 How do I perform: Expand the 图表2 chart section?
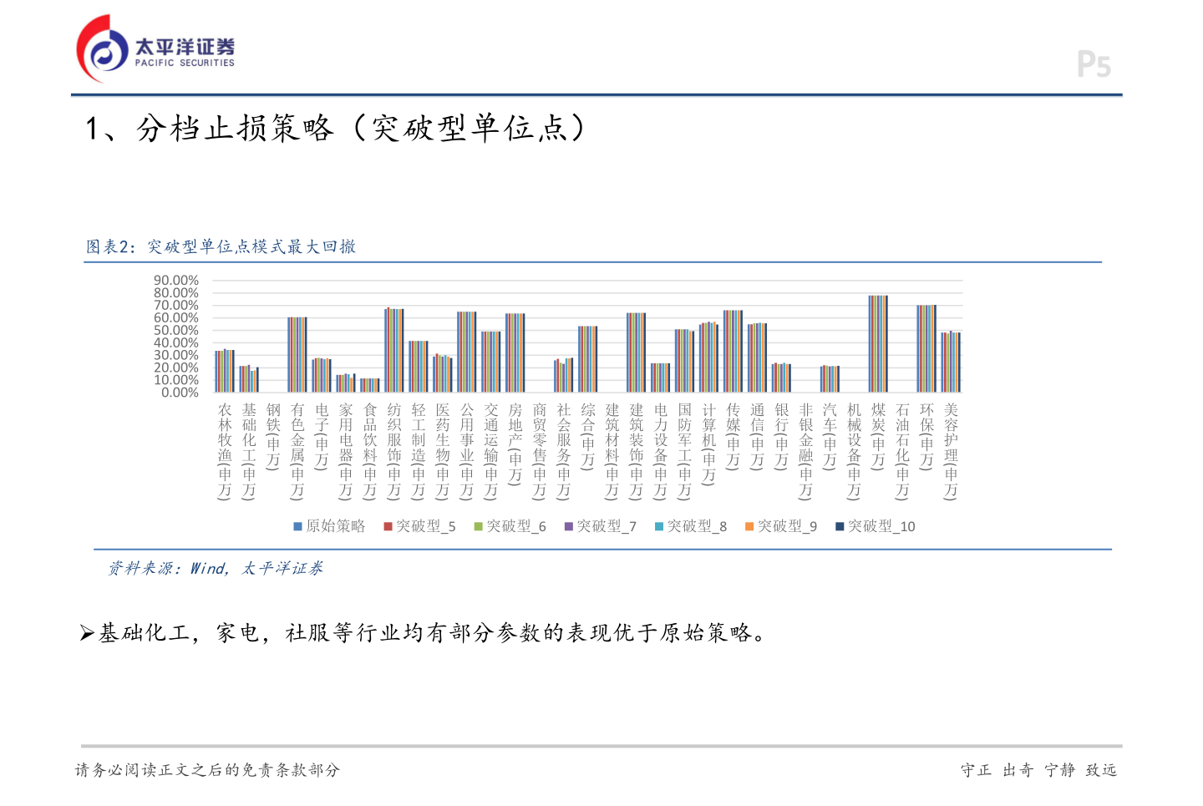tap(221, 247)
